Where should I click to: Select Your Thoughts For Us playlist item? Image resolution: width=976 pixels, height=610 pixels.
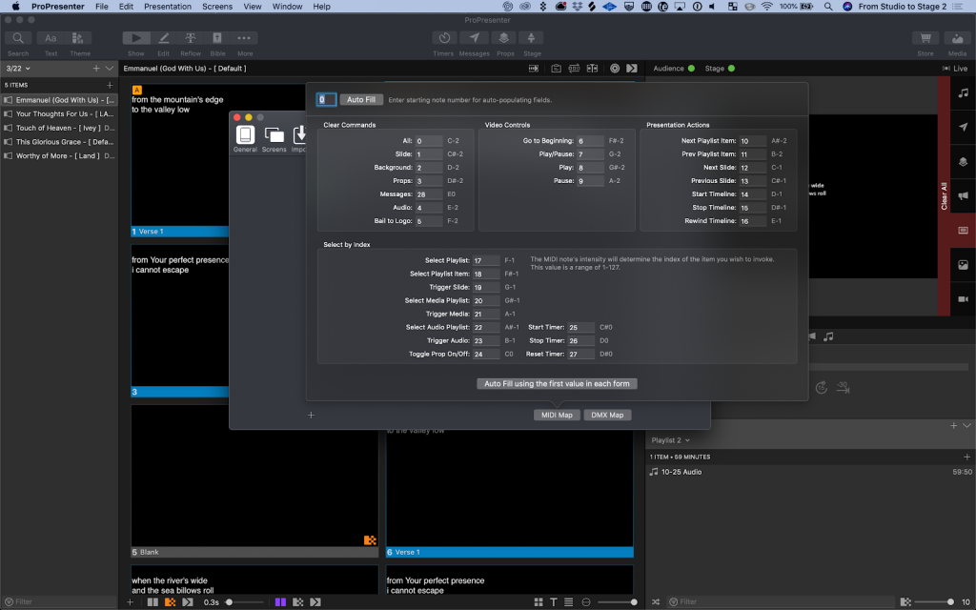(59, 114)
